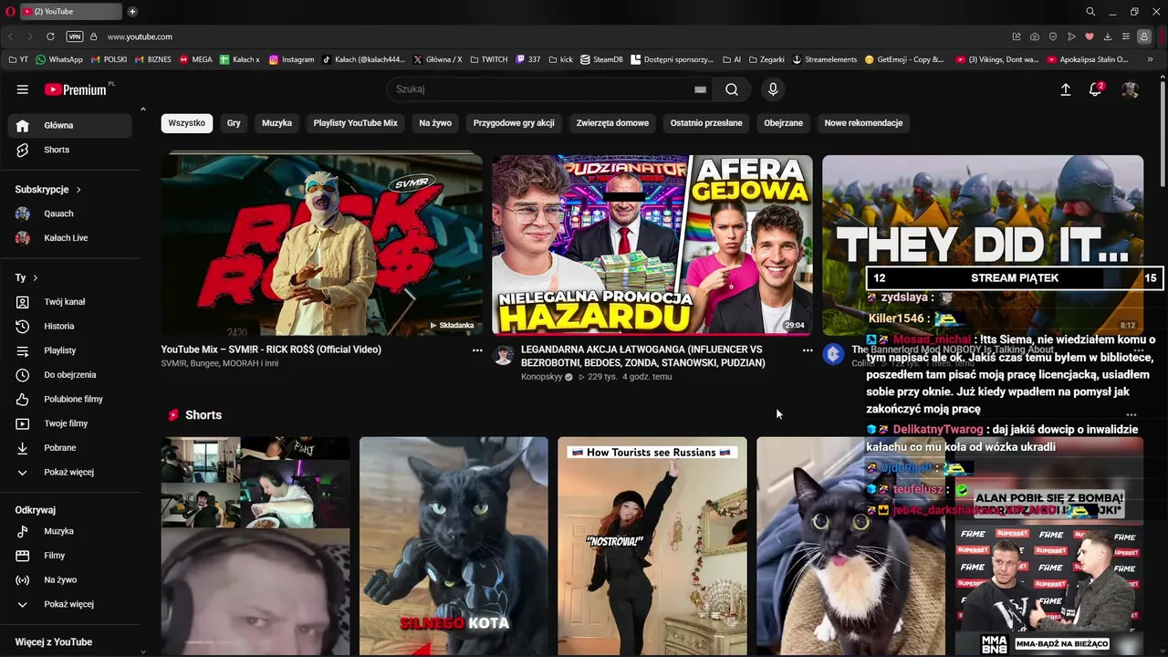Open the SteamDB bookmark
Image resolution: width=1168 pixels, height=657 pixels.
pyautogui.click(x=602, y=59)
